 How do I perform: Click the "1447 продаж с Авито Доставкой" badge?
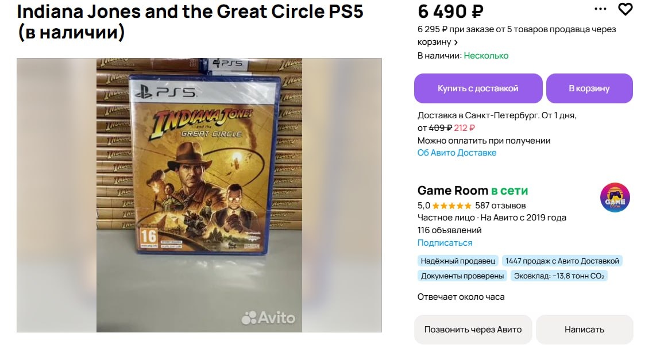click(562, 261)
